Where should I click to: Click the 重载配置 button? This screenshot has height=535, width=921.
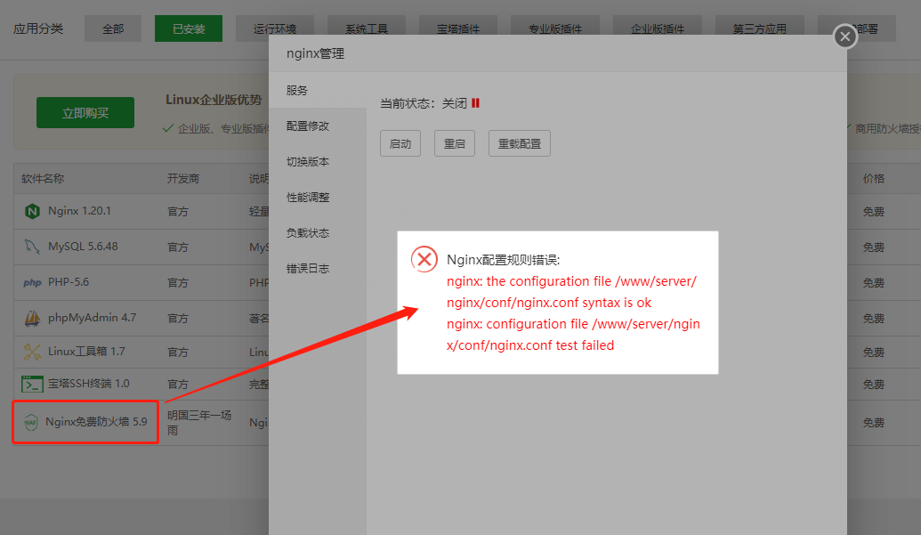point(520,143)
